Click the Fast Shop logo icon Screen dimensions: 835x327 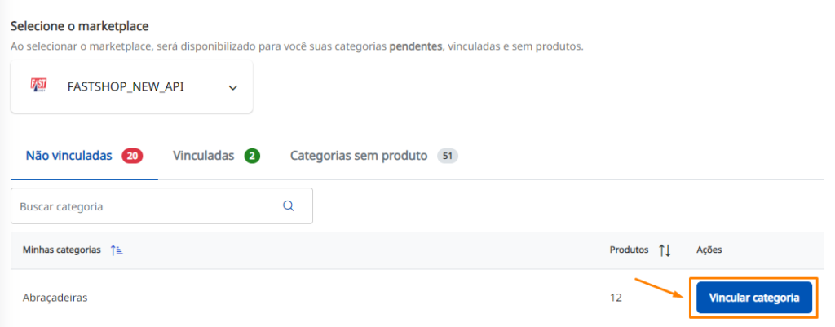[x=39, y=85]
